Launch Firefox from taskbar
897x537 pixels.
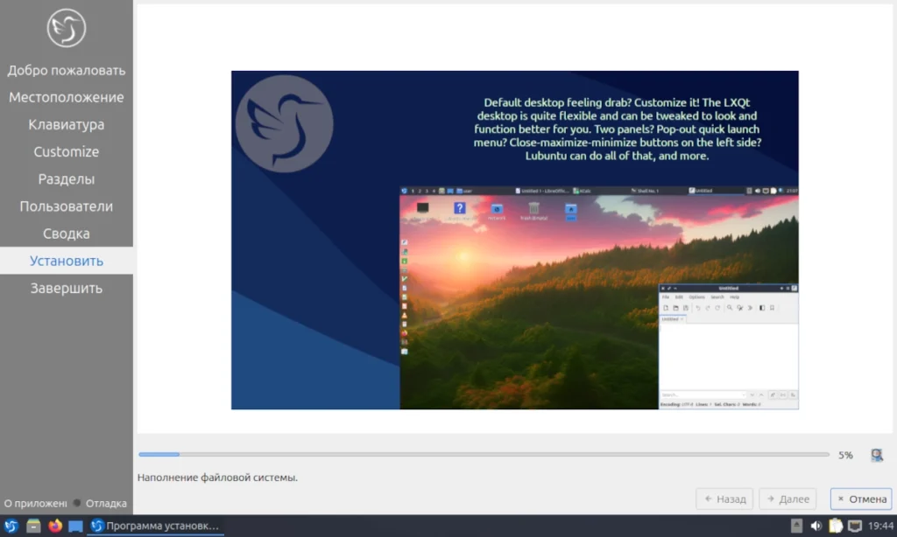(55, 526)
